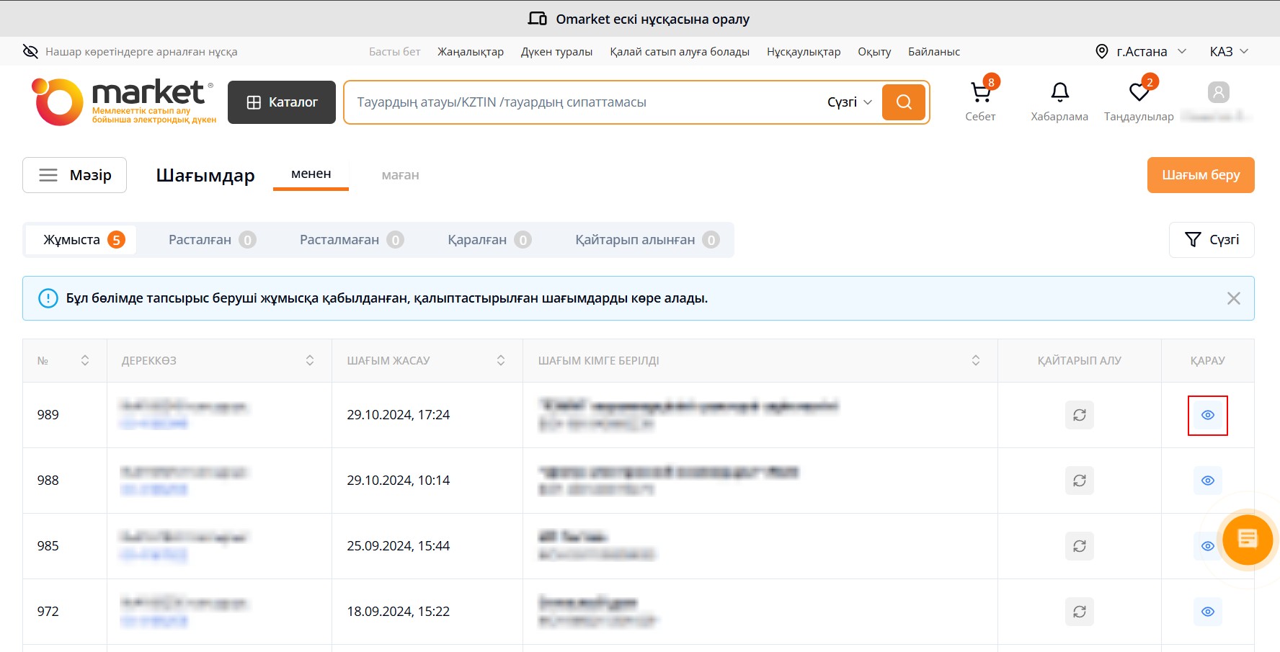Viewport: 1280px width, 652px height.
Task: Open the КАЗ language dropdown
Action: [1228, 52]
